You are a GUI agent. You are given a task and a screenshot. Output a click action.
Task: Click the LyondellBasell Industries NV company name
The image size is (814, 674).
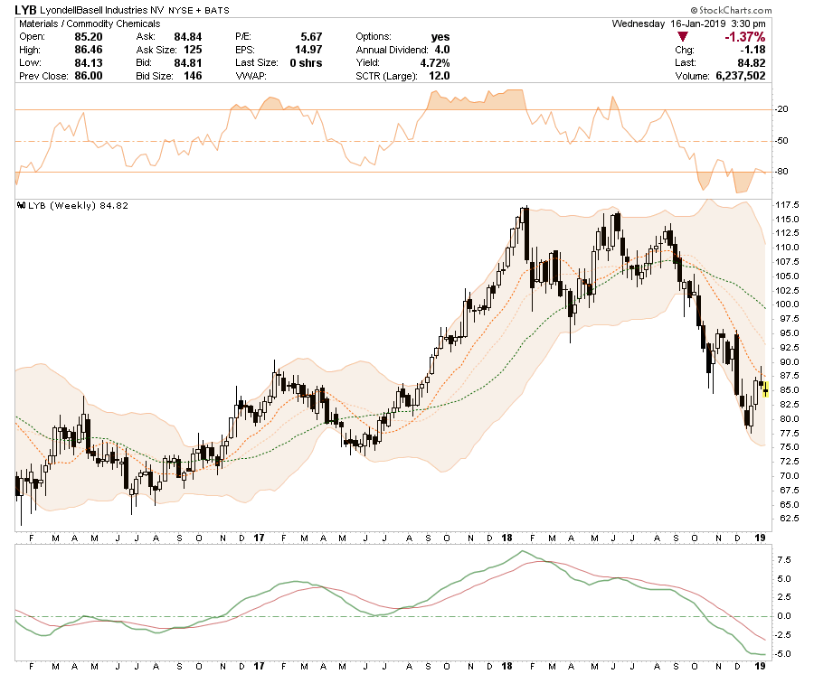coord(101,10)
